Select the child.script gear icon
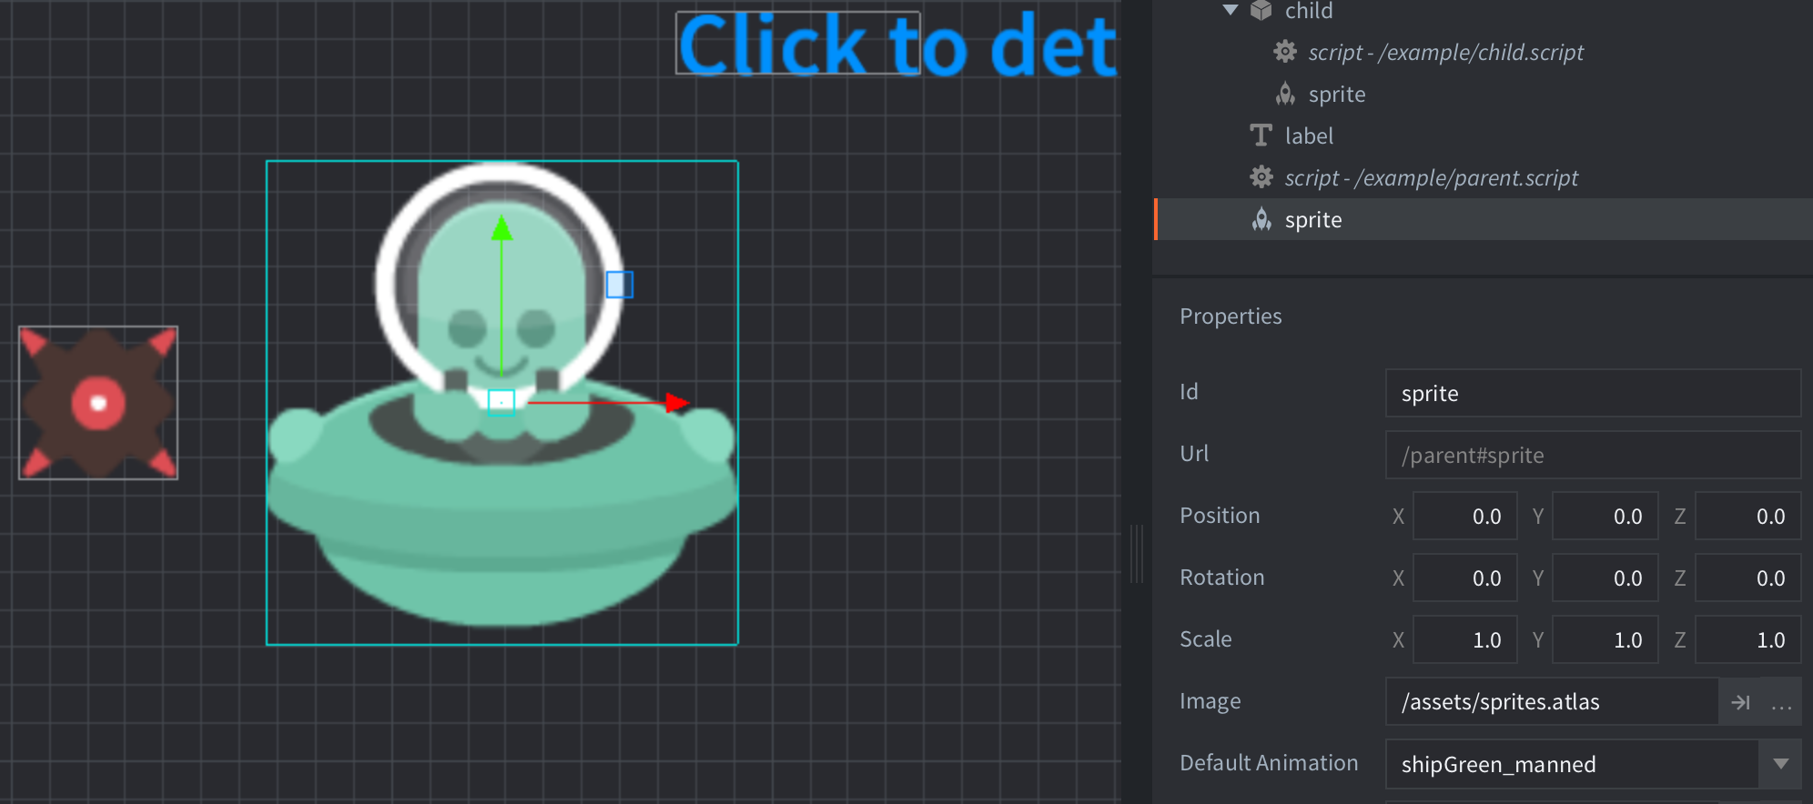Viewport: 1813px width, 804px height. tap(1284, 52)
